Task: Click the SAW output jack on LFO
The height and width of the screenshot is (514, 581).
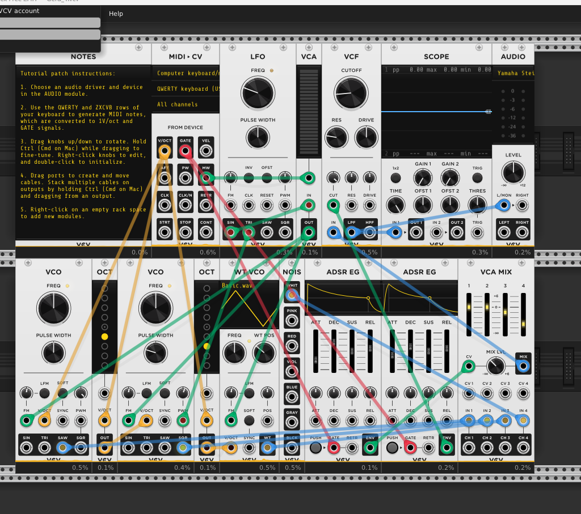Action: click(x=267, y=232)
